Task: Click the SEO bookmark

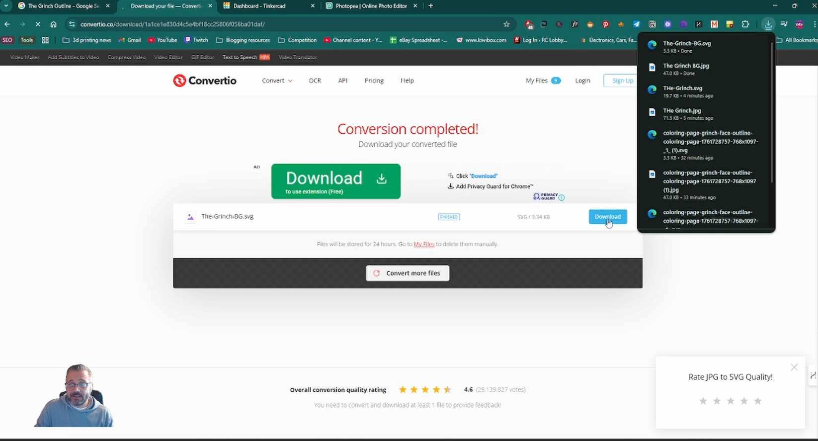Action: coord(7,40)
